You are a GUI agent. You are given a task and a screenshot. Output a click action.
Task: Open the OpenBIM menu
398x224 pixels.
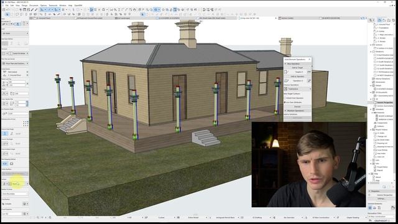78,6
